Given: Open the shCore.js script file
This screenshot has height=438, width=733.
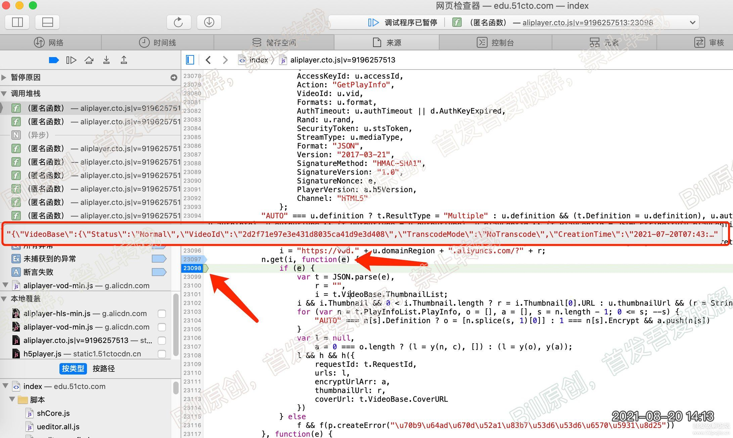Looking at the screenshot, I should [x=53, y=413].
